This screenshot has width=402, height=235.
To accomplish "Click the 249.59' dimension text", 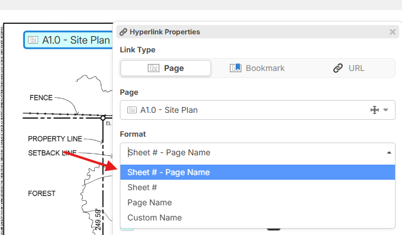I will point(97,222).
